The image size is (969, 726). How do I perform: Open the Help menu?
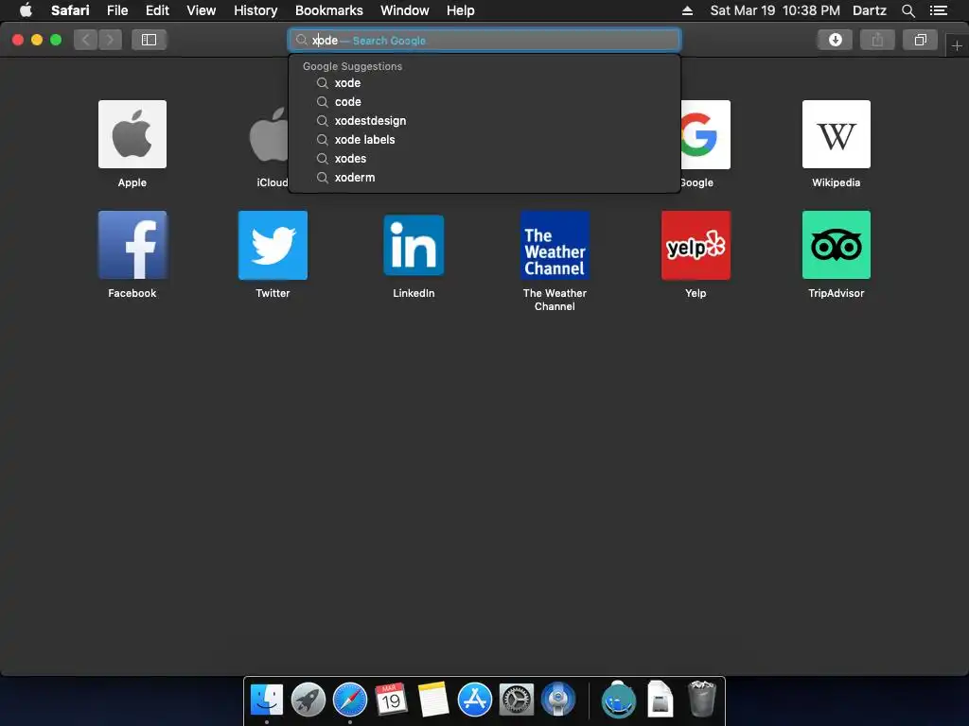pos(461,10)
